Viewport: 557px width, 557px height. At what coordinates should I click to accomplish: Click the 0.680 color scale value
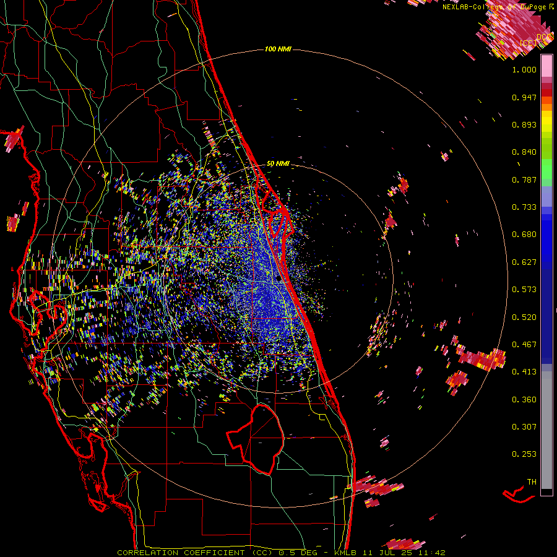point(524,235)
